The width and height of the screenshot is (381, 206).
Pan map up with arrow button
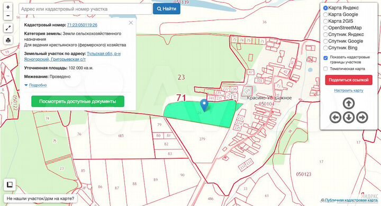[349, 104]
